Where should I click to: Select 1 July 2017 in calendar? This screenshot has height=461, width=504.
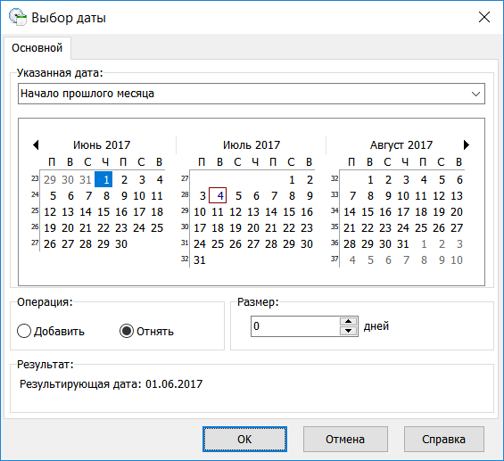pos(292,179)
